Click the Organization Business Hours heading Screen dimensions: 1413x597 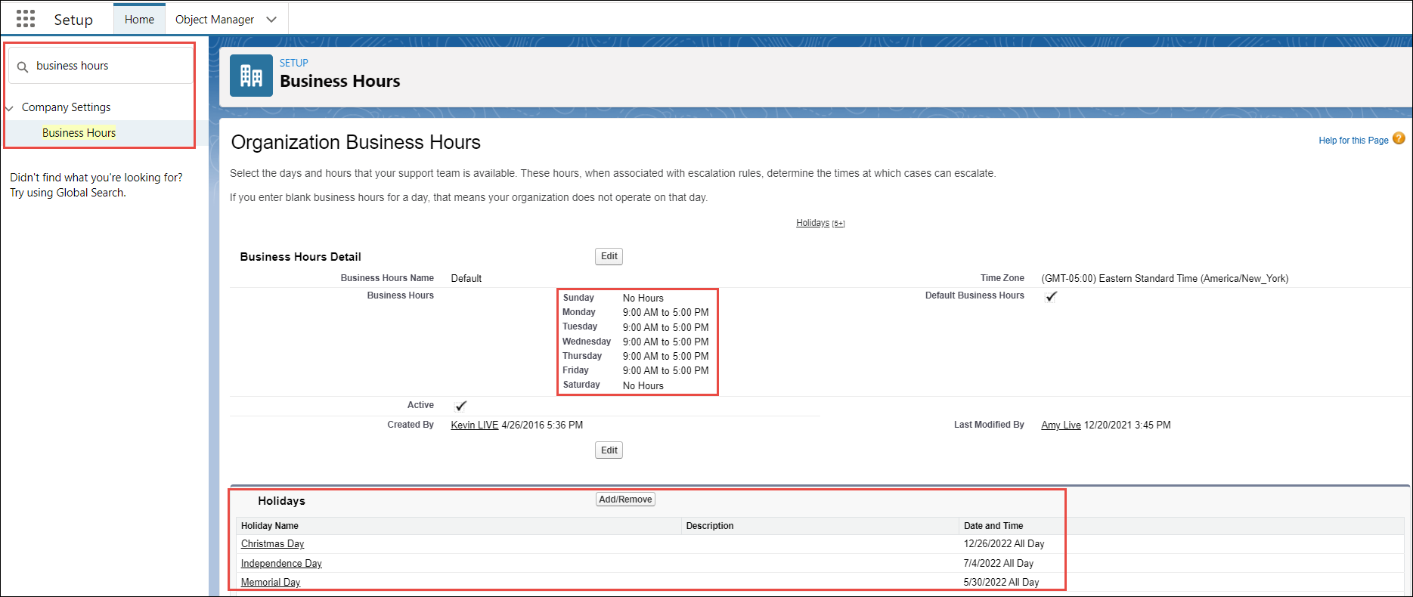click(356, 142)
